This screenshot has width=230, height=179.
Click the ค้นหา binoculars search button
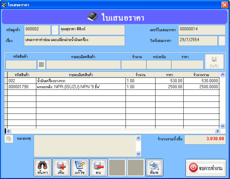pos(42,167)
